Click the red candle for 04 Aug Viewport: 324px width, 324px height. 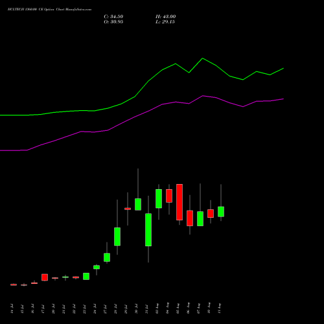coord(169,196)
